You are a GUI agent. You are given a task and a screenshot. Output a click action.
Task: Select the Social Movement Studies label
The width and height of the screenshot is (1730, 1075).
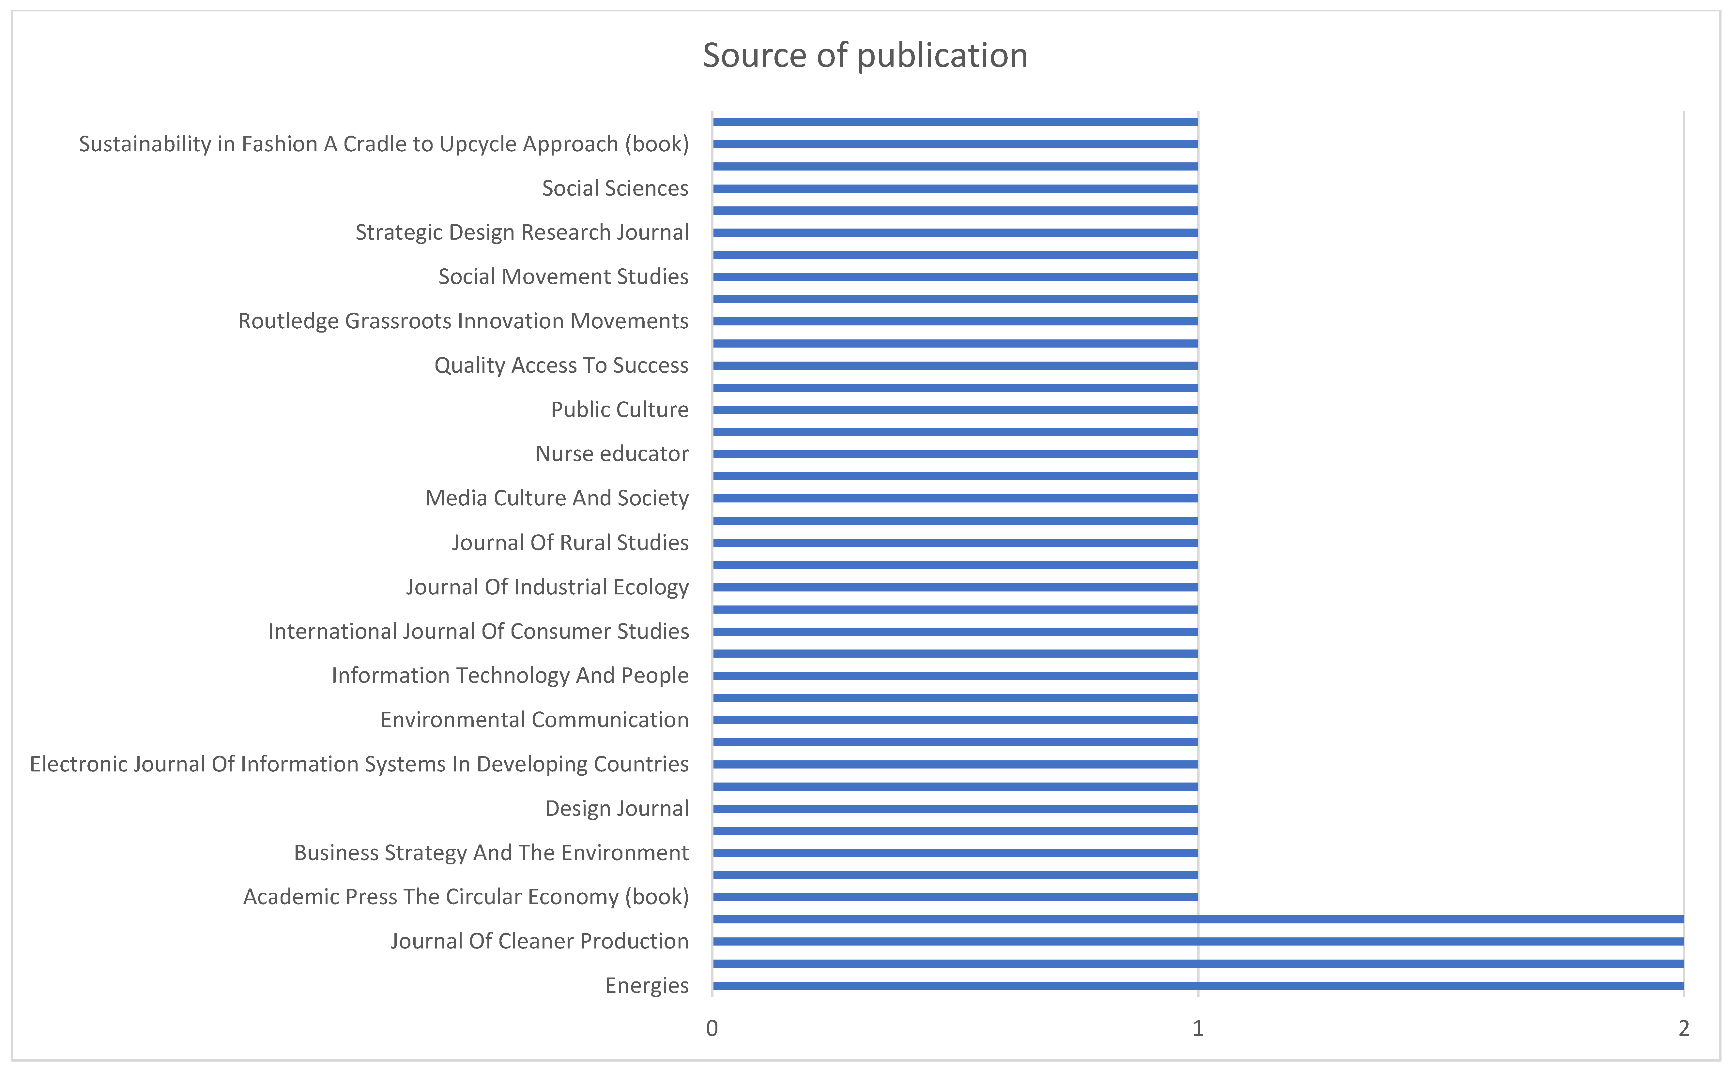click(563, 276)
